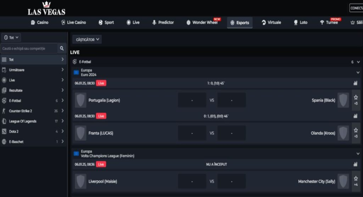Viewport: 363px width, 197px height.
Task: Click Portugalia (Legion) odds button
Action: [x=192, y=100]
